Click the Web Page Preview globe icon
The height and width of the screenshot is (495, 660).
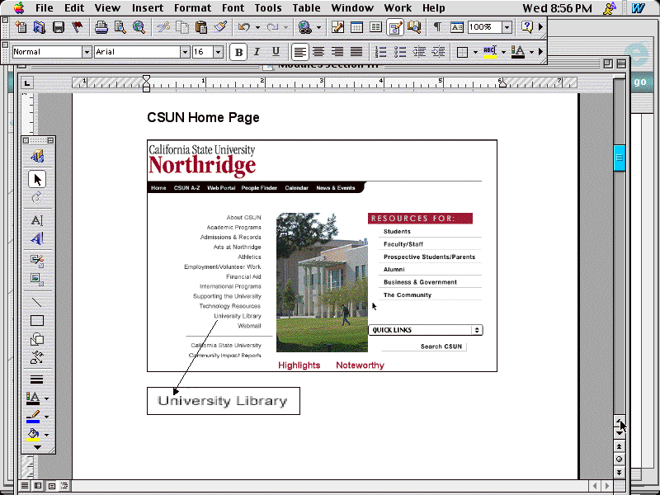tap(139, 27)
